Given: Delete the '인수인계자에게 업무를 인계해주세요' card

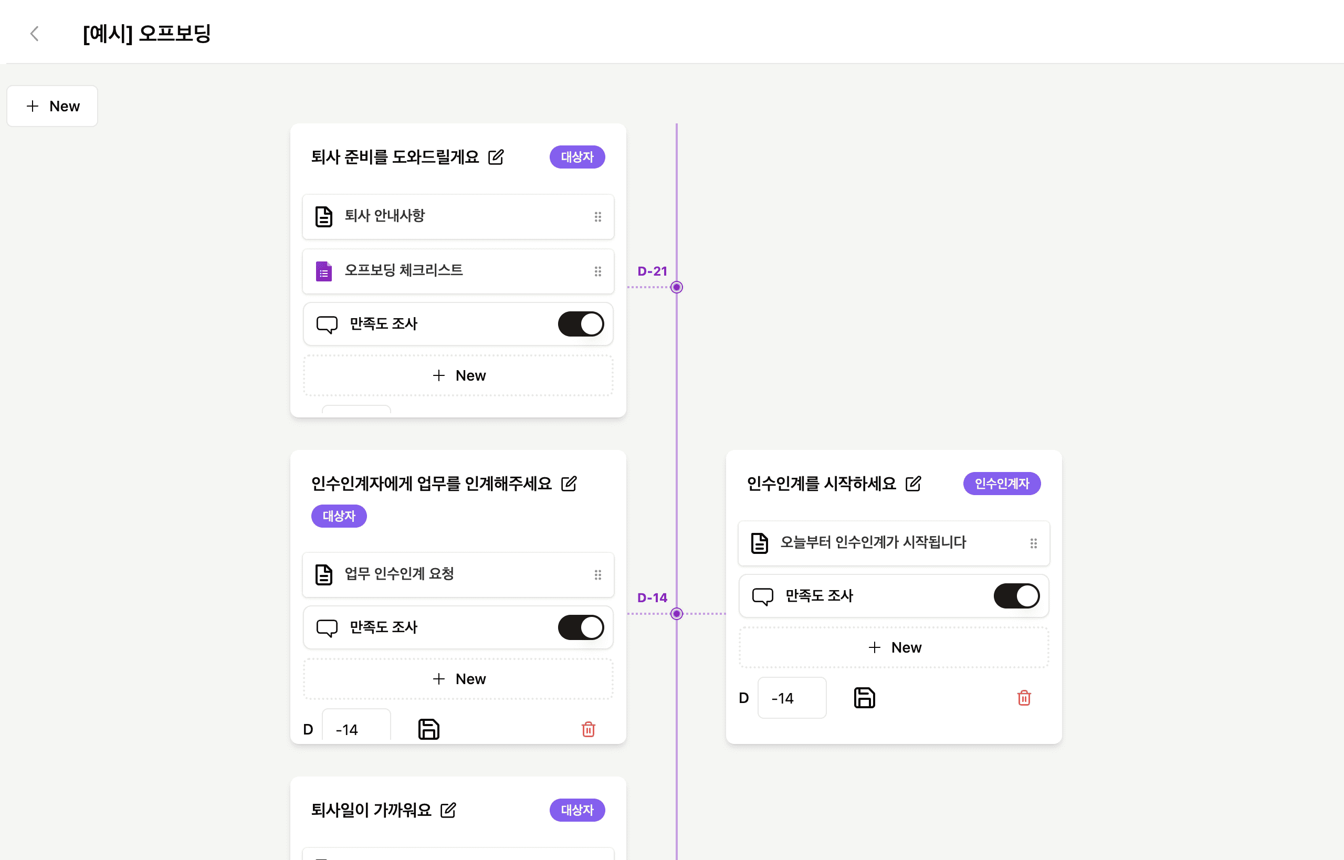Looking at the screenshot, I should [x=589, y=729].
